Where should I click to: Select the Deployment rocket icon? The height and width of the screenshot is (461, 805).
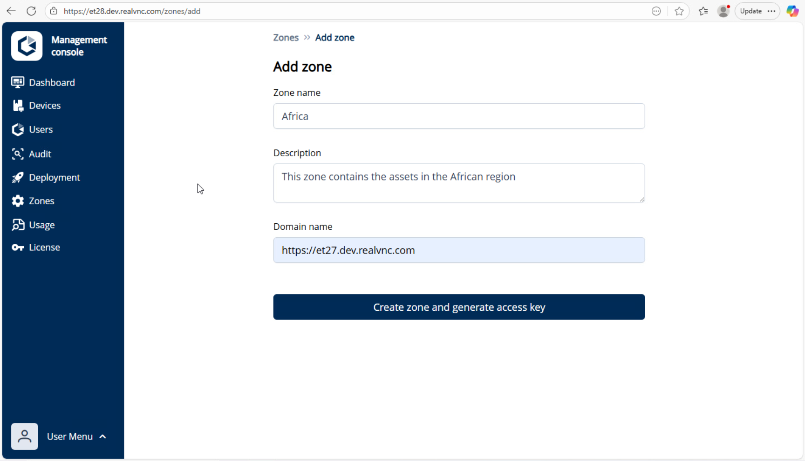coord(18,177)
